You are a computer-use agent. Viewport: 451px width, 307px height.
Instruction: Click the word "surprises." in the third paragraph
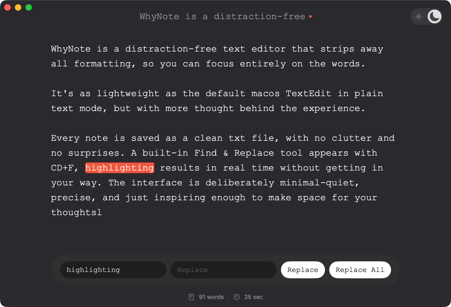(96, 153)
